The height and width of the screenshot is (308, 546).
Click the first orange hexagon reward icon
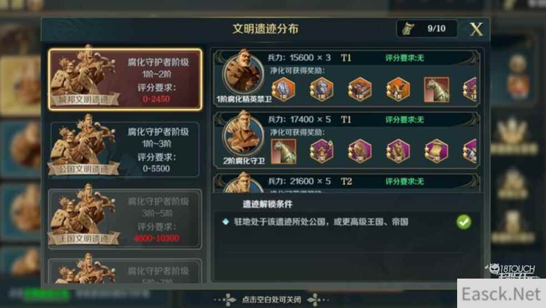click(283, 89)
